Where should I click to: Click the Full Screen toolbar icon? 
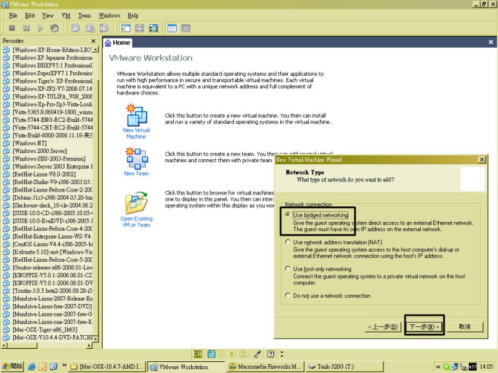[x=153, y=28]
